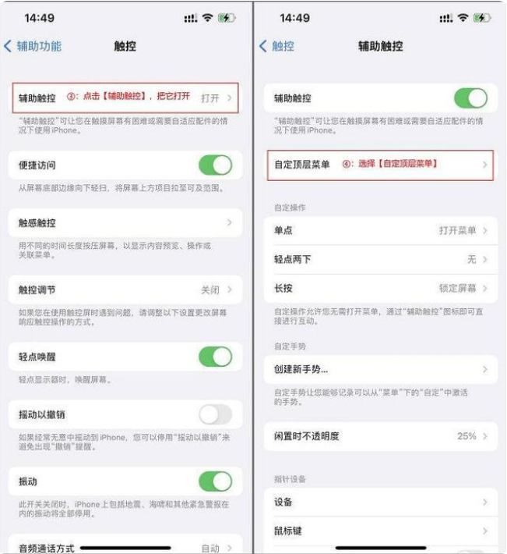The height and width of the screenshot is (554, 507).
Task: Open the 辅助触控 row showing 打开
Action: coord(125,98)
